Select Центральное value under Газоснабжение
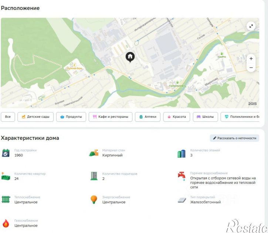The width and height of the screenshot is (268, 233). click(x=26, y=226)
